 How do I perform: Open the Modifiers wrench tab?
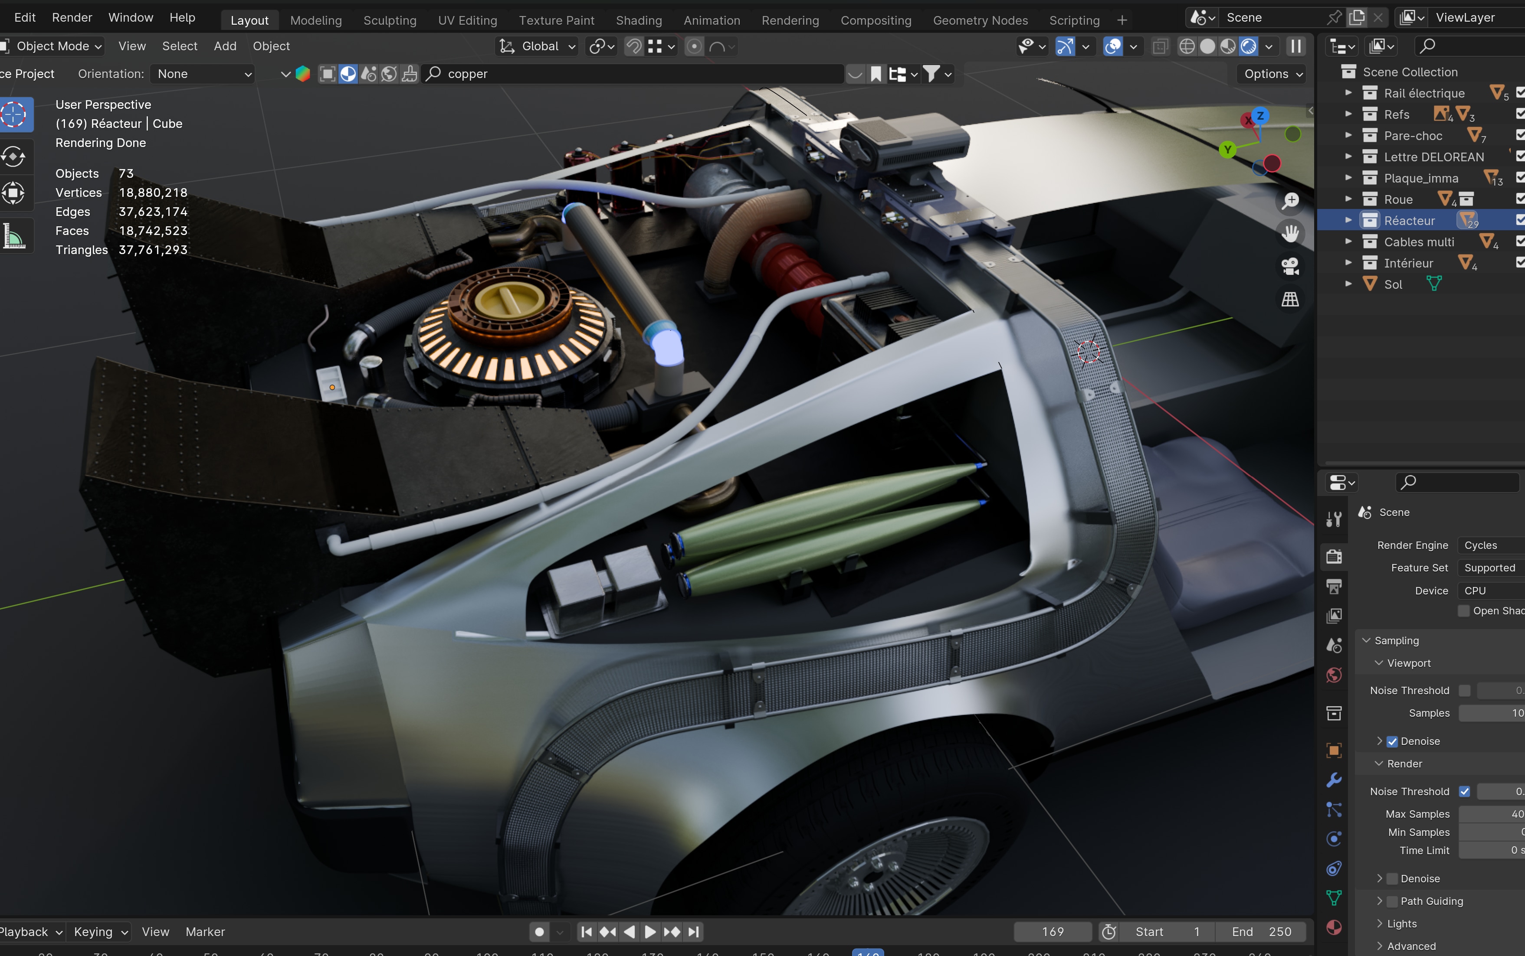(x=1334, y=780)
